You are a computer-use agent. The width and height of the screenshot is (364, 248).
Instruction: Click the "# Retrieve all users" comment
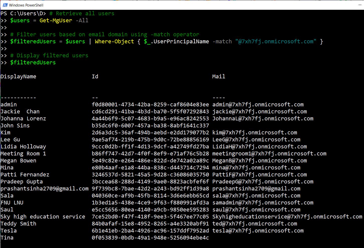point(82,14)
